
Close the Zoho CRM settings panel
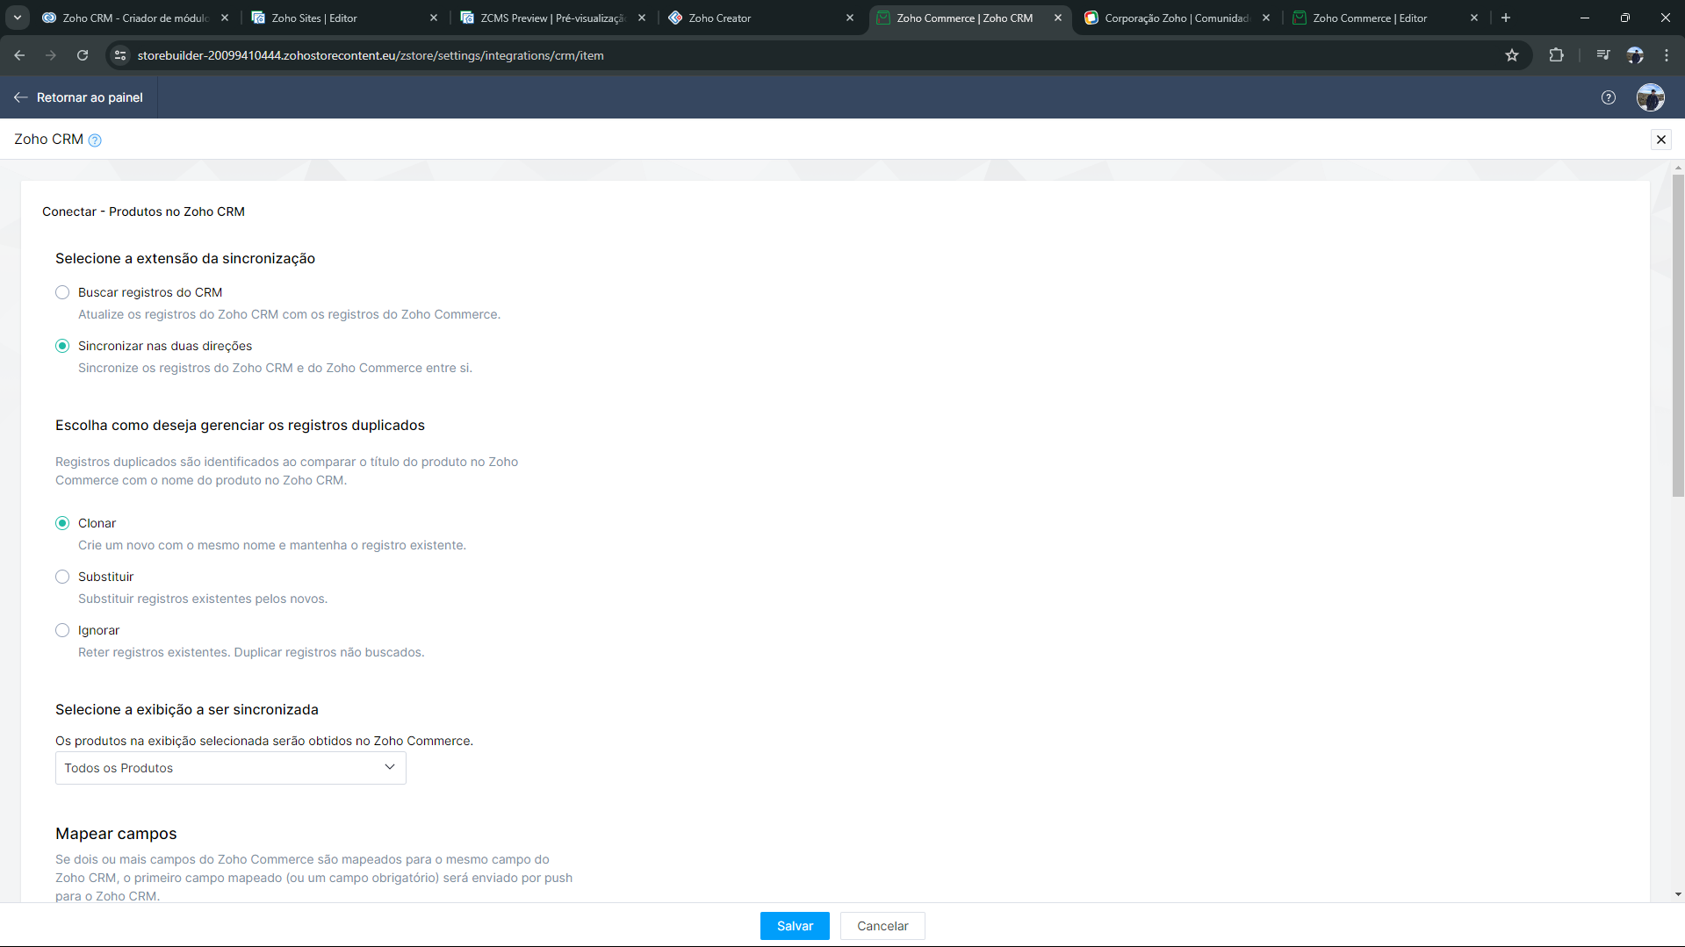pyautogui.click(x=1660, y=140)
